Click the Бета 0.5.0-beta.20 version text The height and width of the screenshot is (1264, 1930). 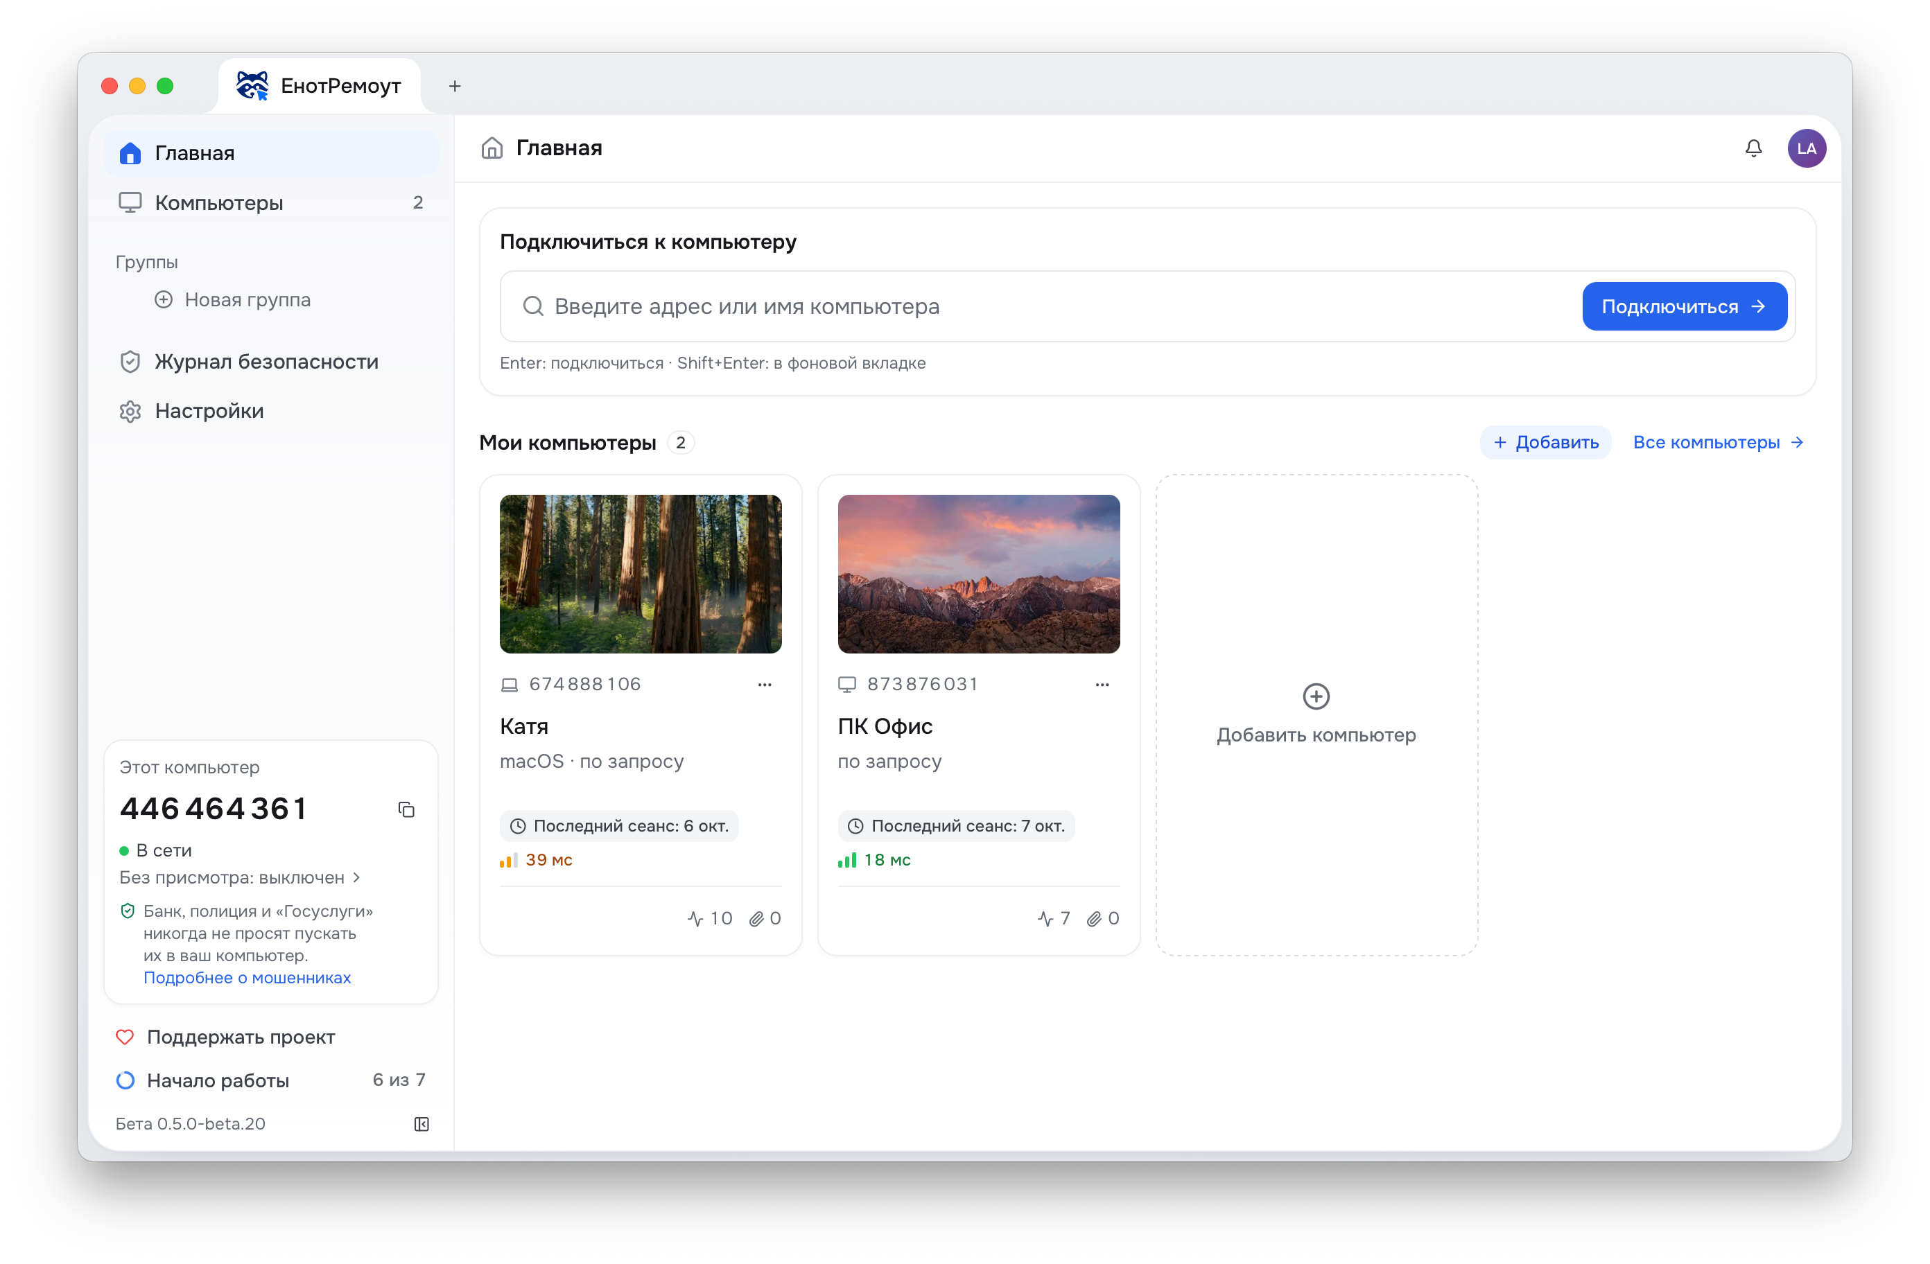[x=191, y=1124]
